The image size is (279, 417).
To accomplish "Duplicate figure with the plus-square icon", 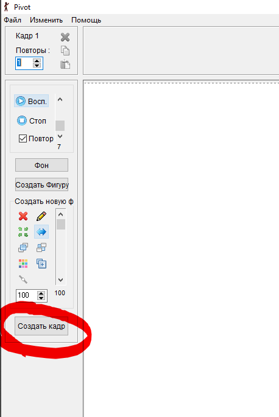I will point(41,264).
